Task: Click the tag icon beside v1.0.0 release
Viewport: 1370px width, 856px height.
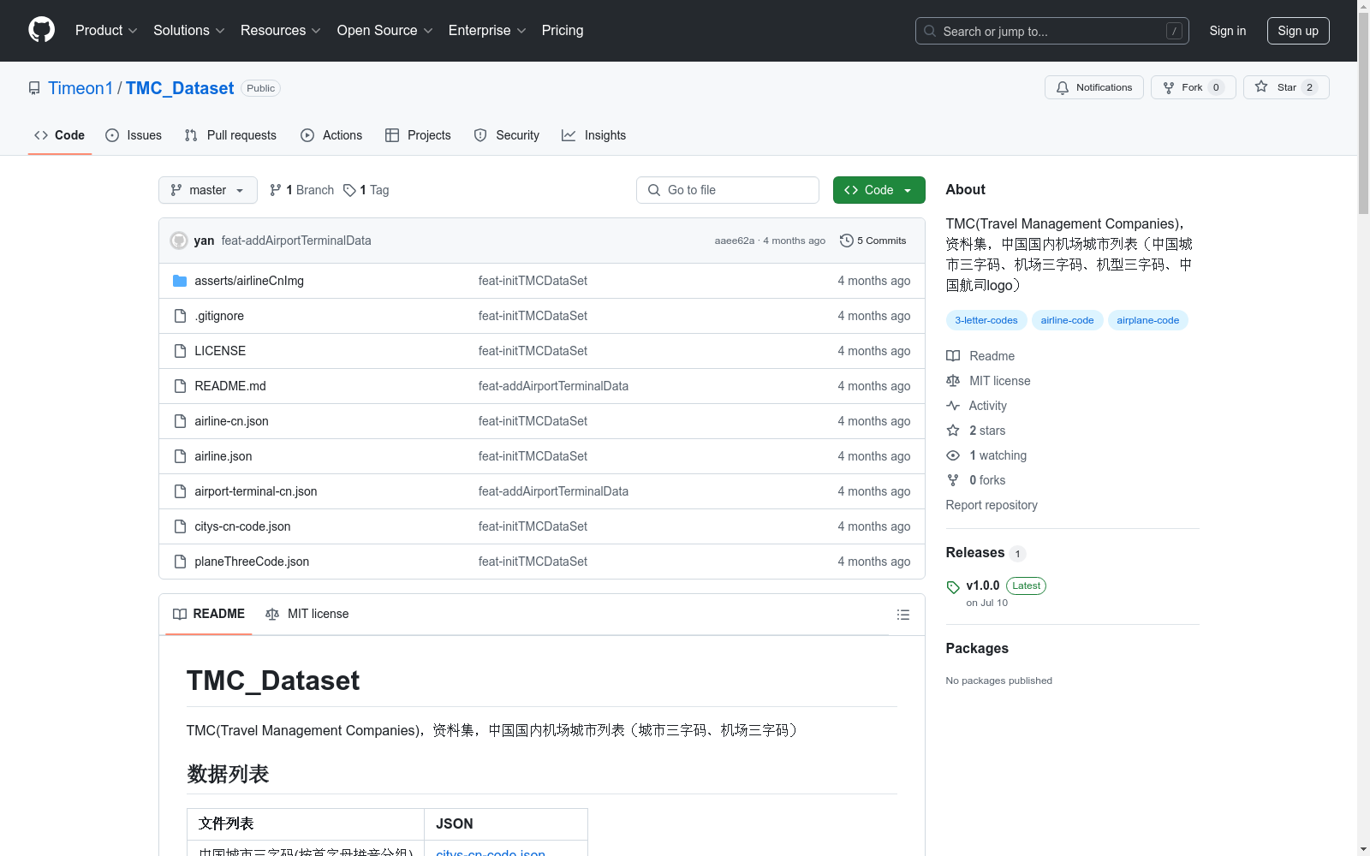Action: tap(953, 587)
